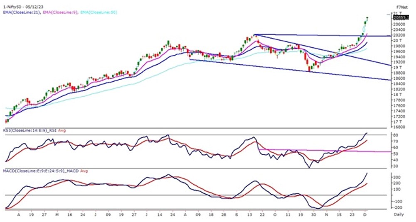This screenshot has width=416, height=222.
Task: Click the 17800 price axis label
Action: click(399, 100)
